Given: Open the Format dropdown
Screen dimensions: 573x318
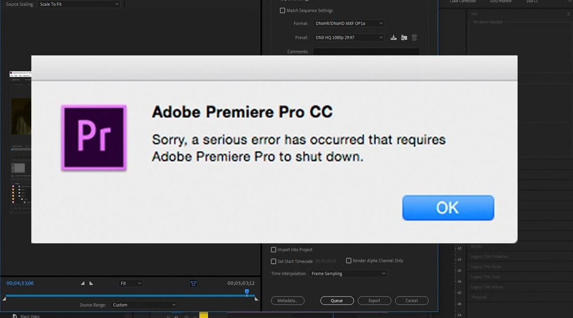Looking at the screenshot, I should point(348,24).
